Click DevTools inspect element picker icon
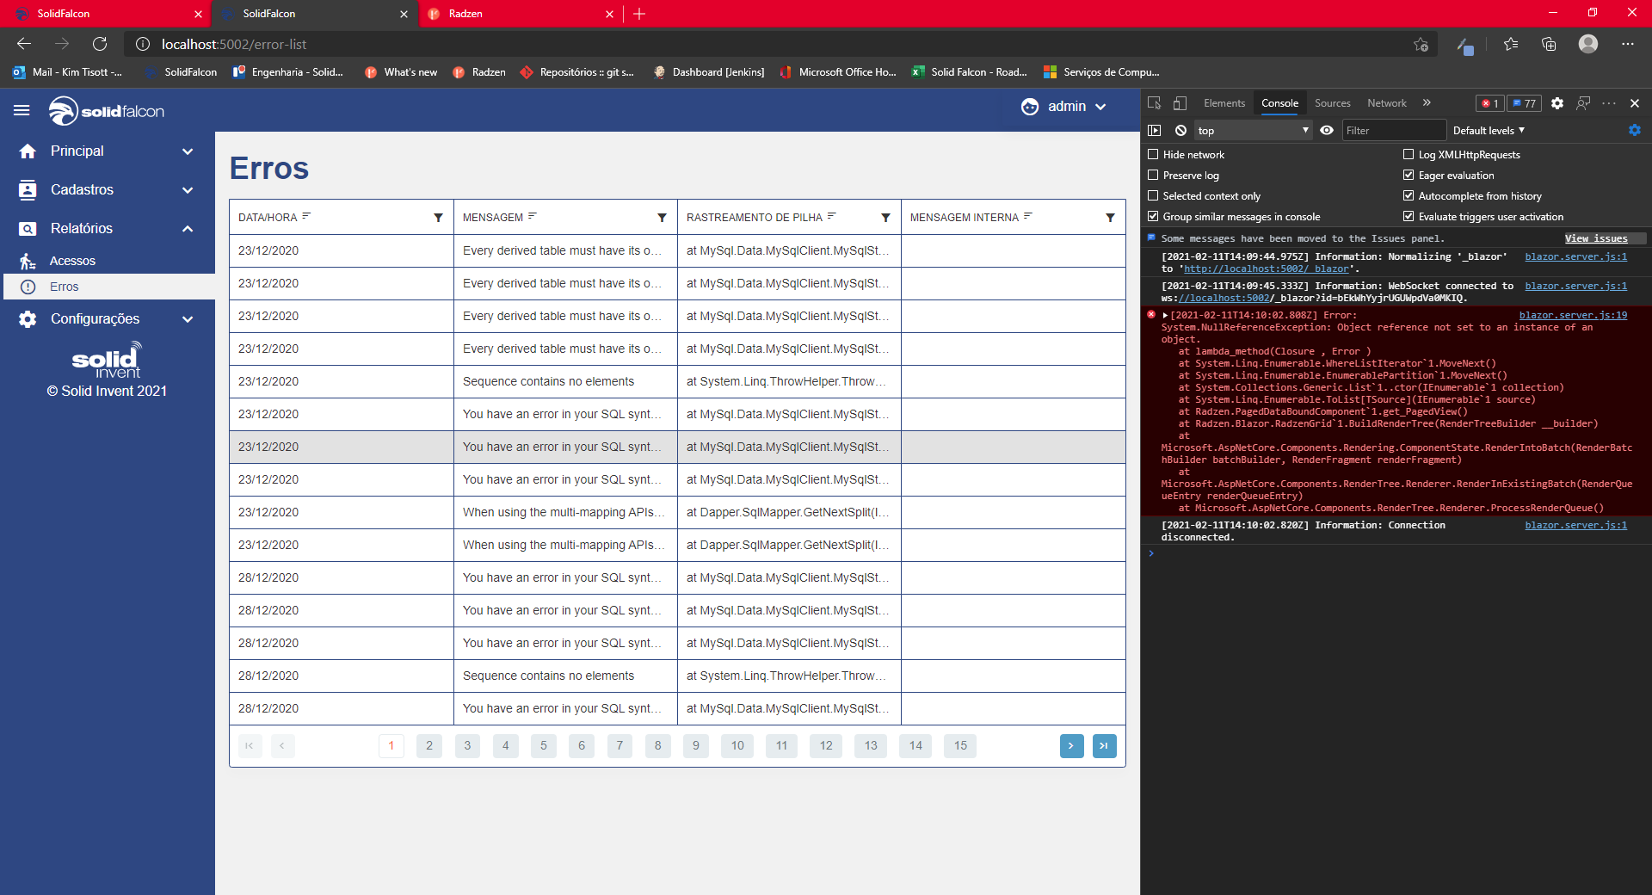This screenshot has height=895, width=1652. (1155, 103)
